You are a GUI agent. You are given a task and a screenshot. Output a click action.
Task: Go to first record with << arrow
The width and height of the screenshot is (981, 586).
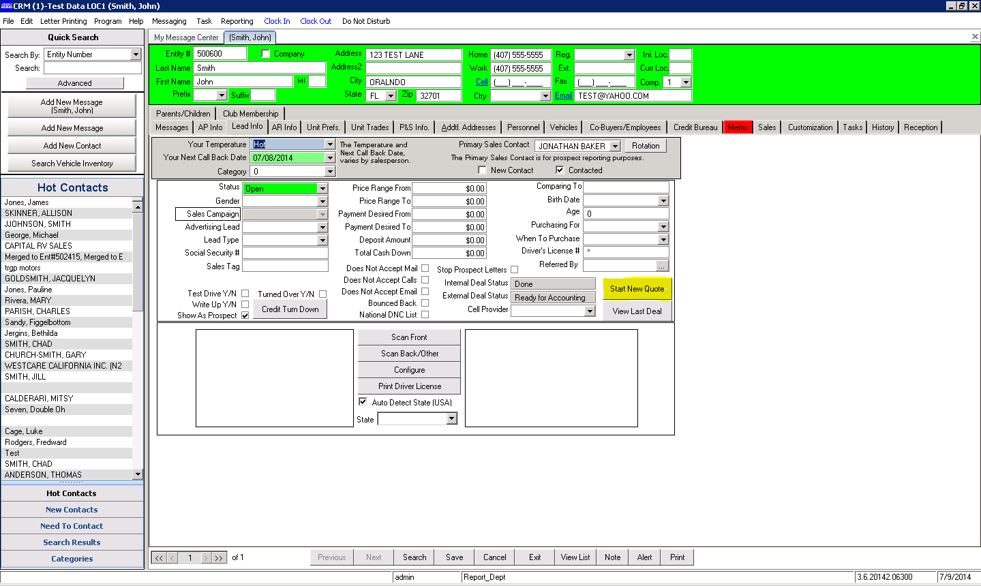pyautogui.click(x=158, y=557)
